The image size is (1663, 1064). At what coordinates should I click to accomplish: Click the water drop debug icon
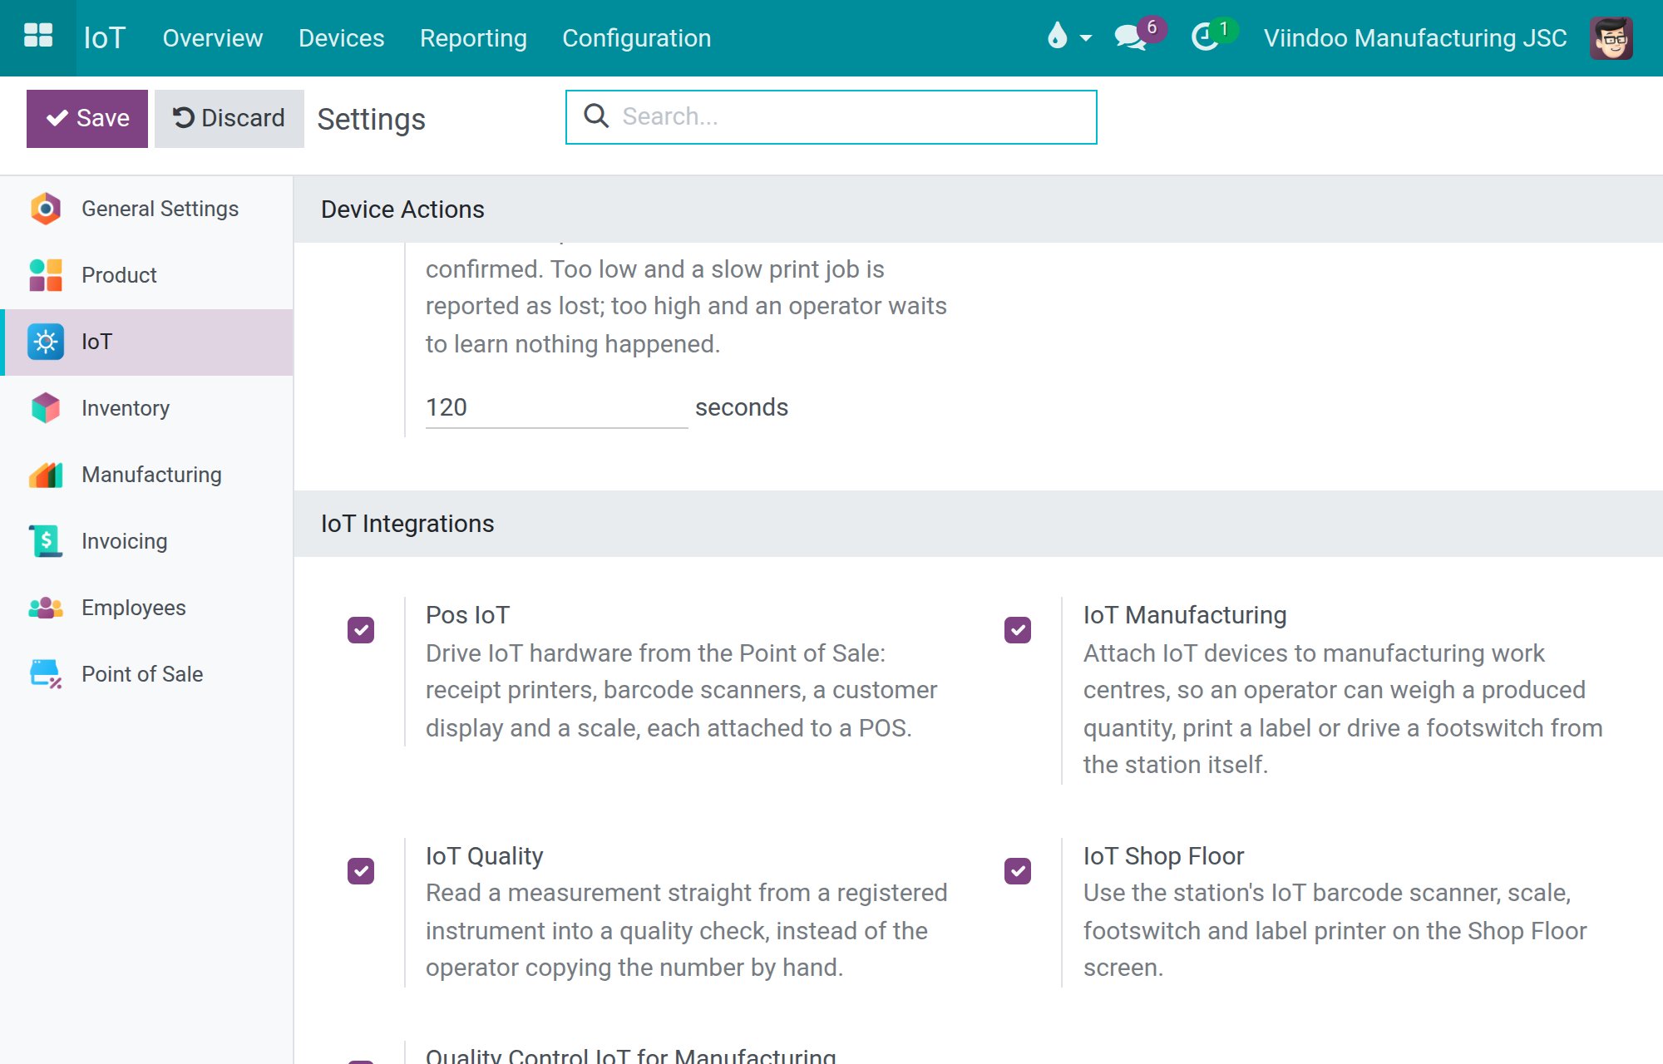(x=1057, y=36)
